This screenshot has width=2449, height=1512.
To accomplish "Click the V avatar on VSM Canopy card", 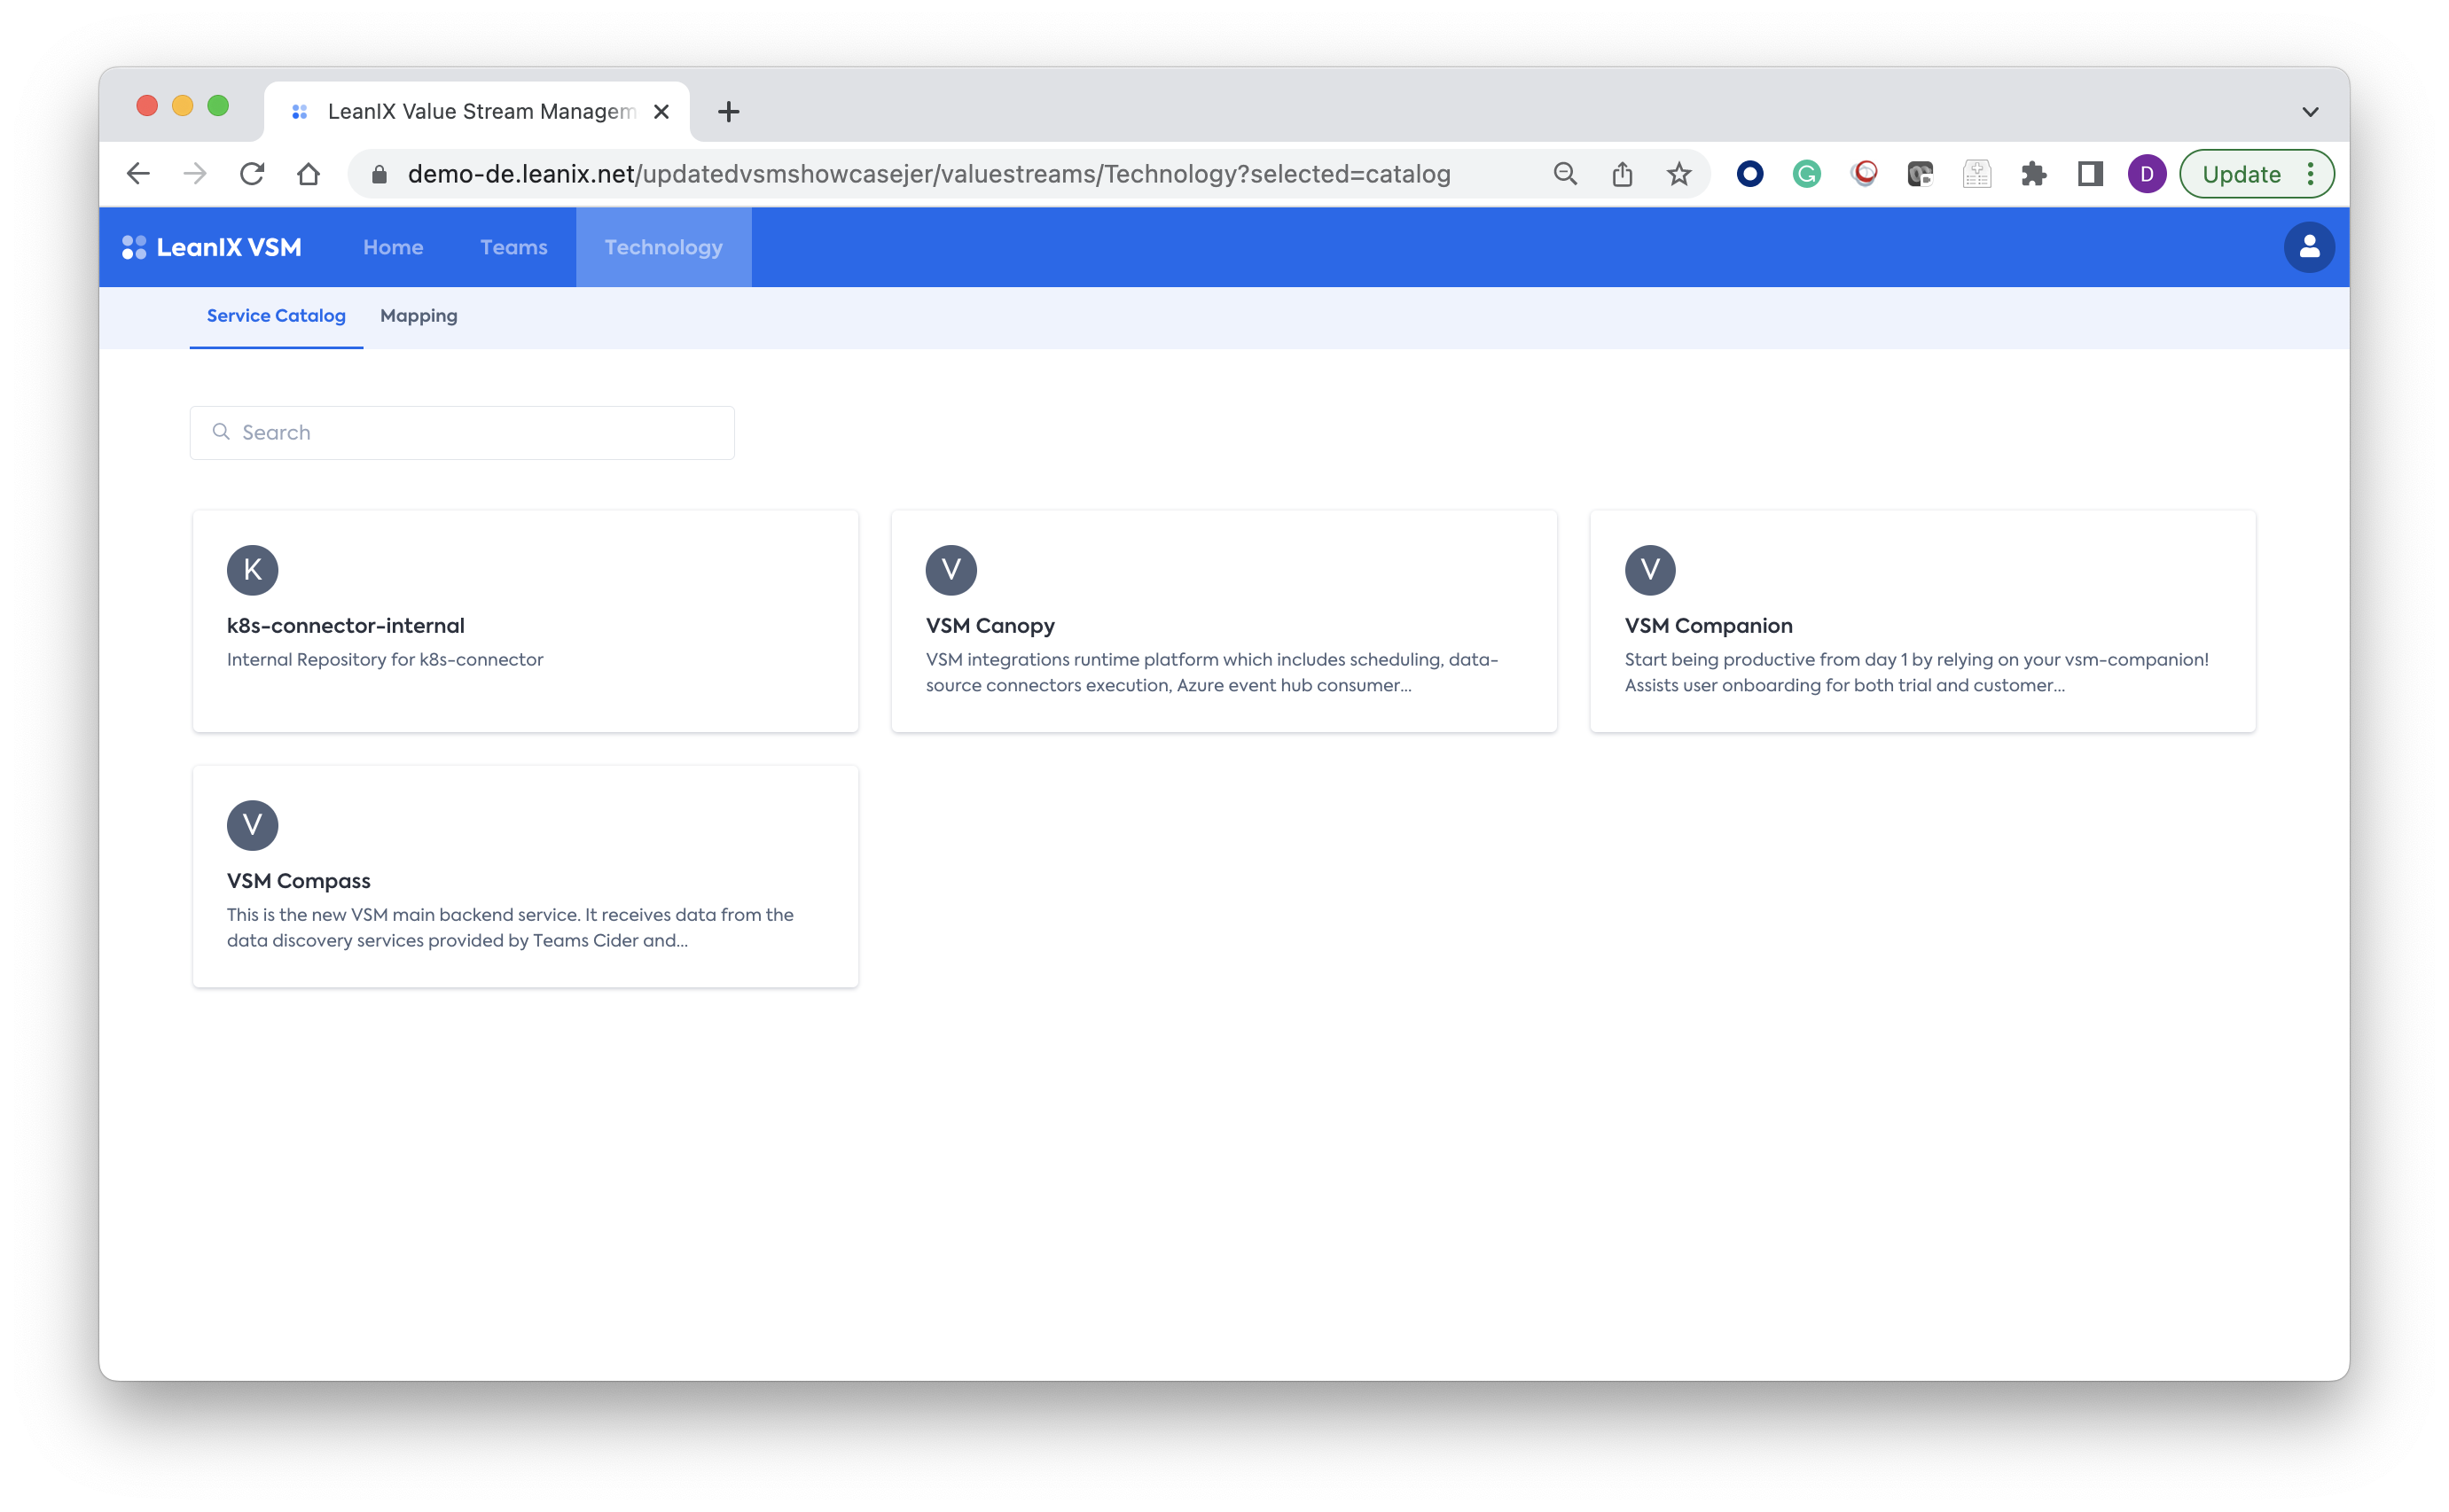I will click(x=951, y=570).
